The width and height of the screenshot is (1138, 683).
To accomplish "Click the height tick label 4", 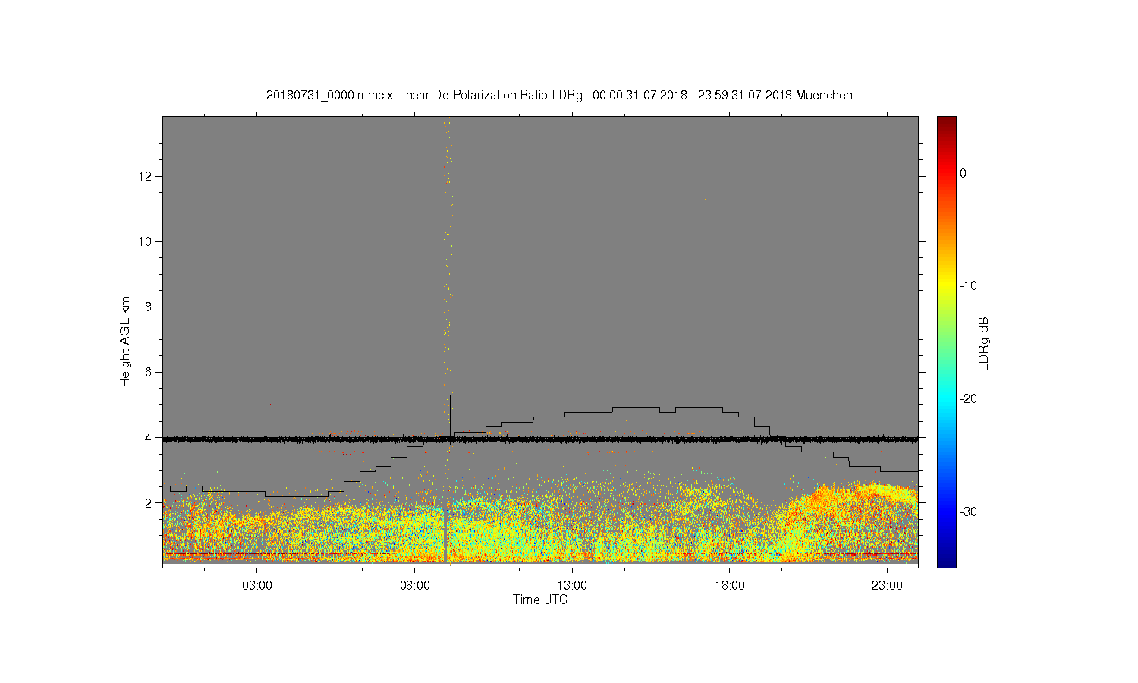I will [149, 438].
